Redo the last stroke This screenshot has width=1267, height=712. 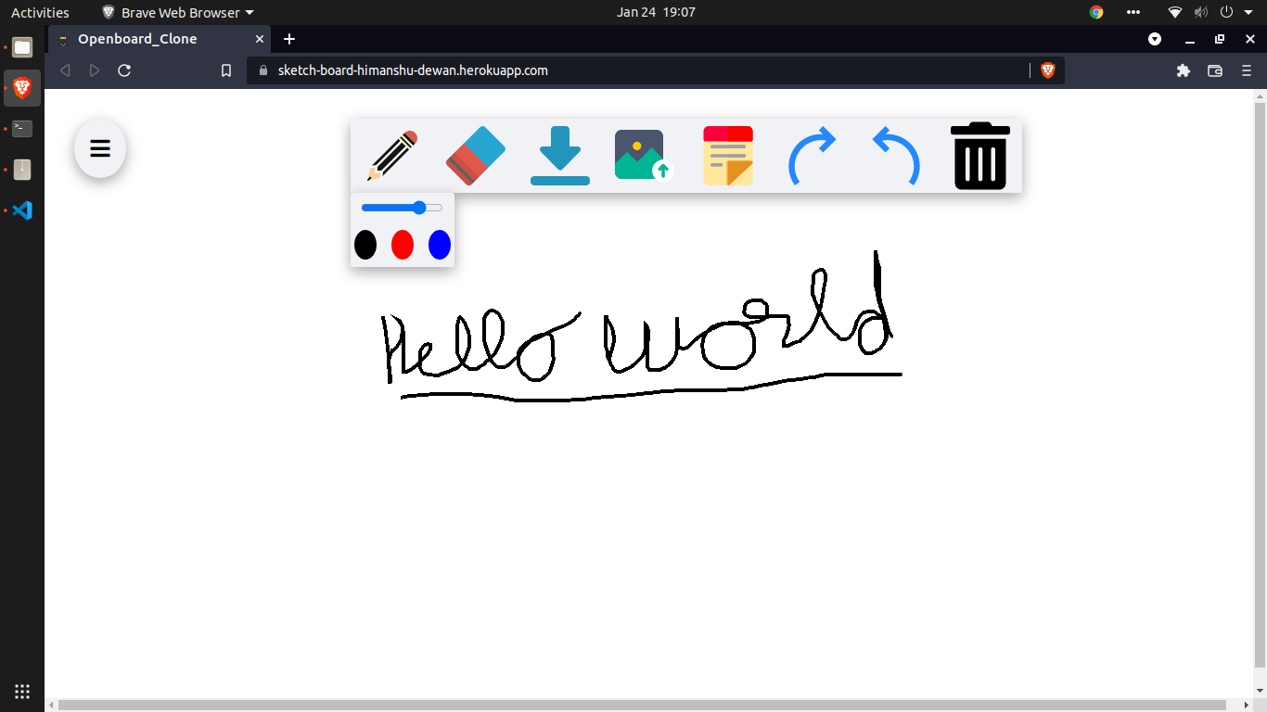(x=813, y=155)
